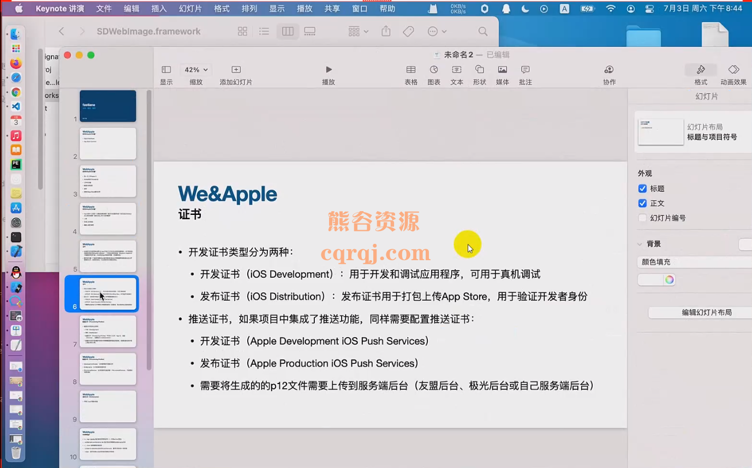Open the 幻灯片布局 layout thumbnail chooser
The image size is (752, 468).
pos(660,132)
